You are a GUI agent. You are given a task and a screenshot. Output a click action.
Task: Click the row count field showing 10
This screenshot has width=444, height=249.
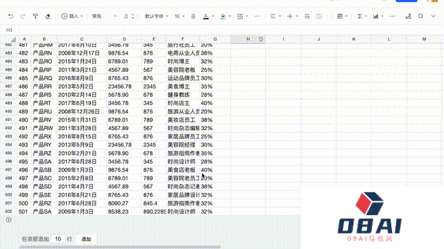pos(58,239)
